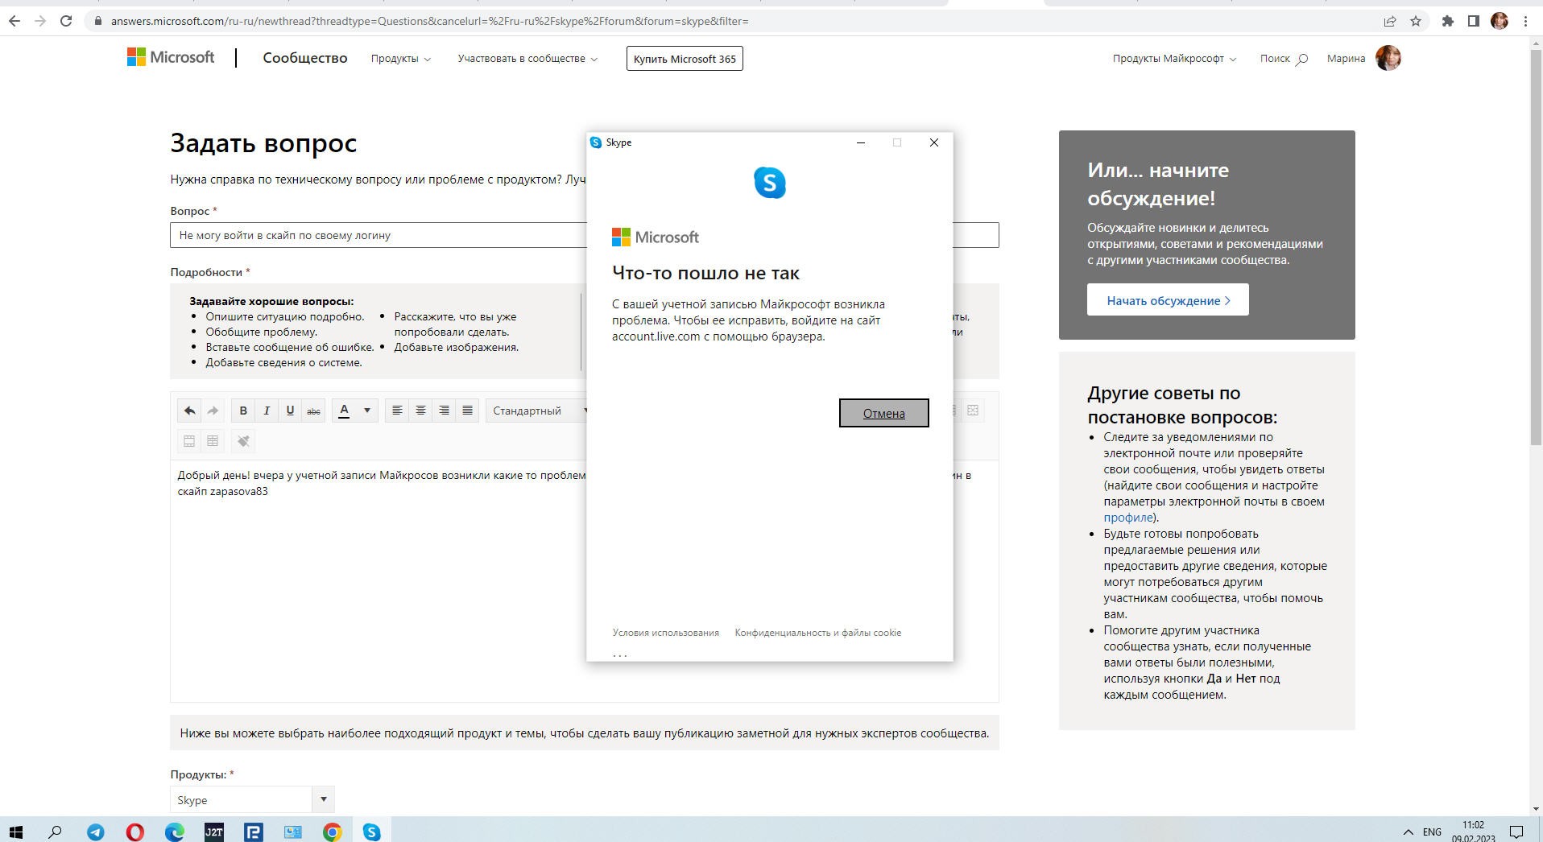Click the insert table row icon
Viewport: 1543px width, 842px height.
pyautogui.click(x=189, y=441)
